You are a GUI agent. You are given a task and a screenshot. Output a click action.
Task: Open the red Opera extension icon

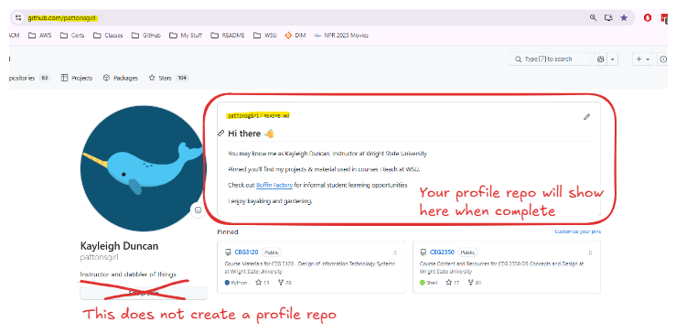647,17
